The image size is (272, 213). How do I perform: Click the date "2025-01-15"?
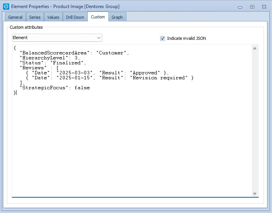tap(75, 78)
